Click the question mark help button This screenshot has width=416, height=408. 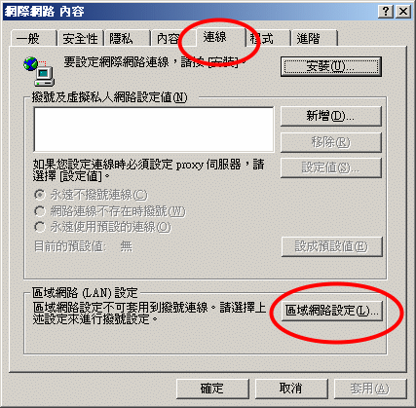tap(386, 12)
